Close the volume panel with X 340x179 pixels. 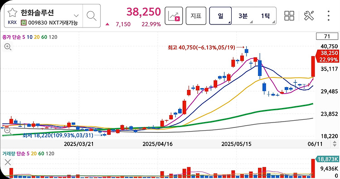[x=8, y=162]
